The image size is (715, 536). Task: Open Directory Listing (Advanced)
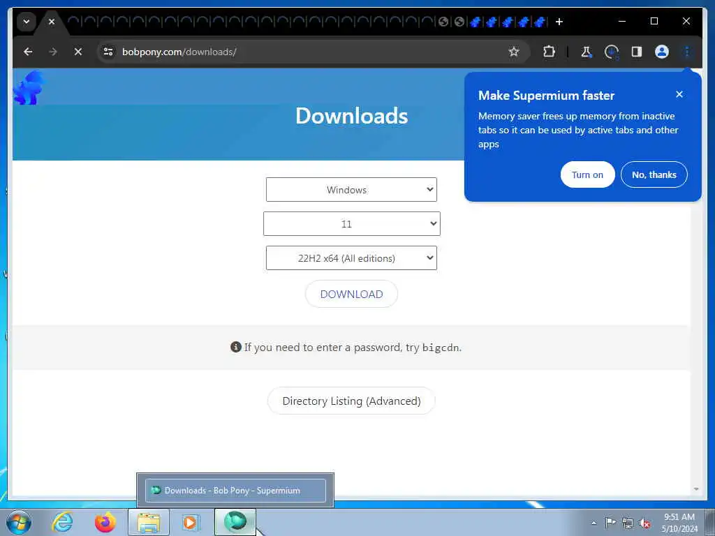click(x=351, y=401)
